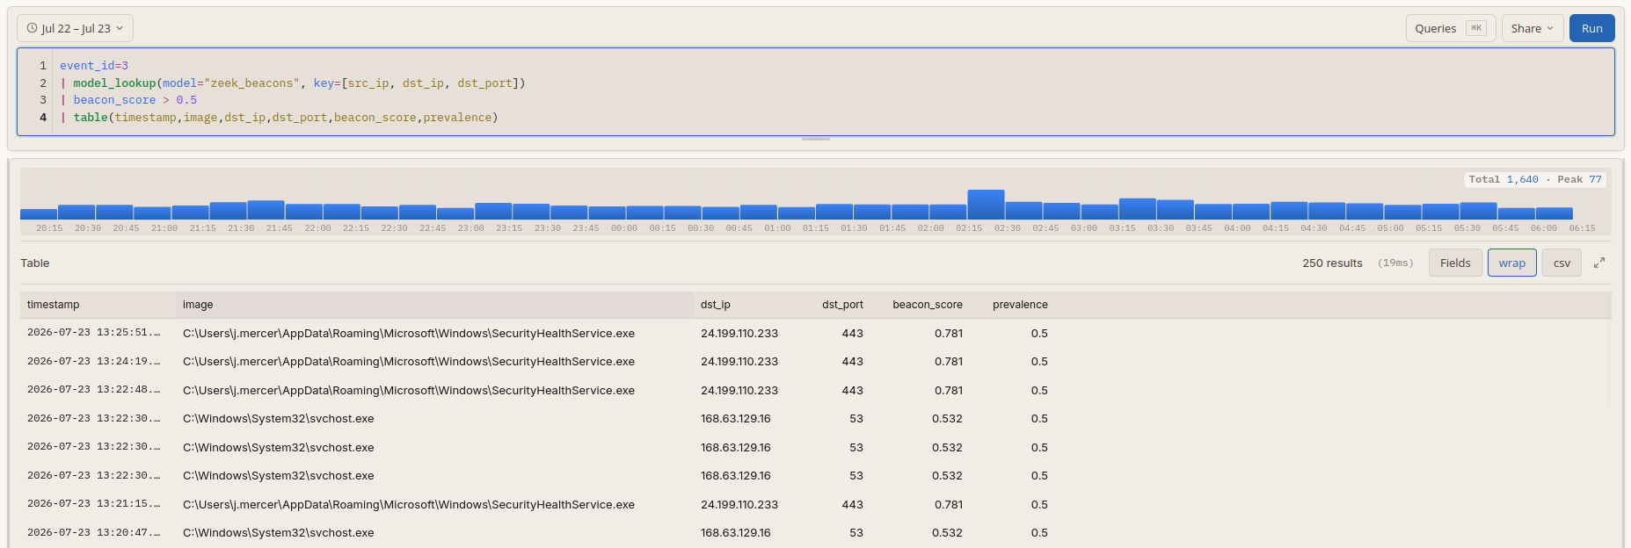Select timestamp 2026-07-23 13:25:51 cell
Image resolution: width=1631 pixels, height=548 pixels.
[94, 333]
